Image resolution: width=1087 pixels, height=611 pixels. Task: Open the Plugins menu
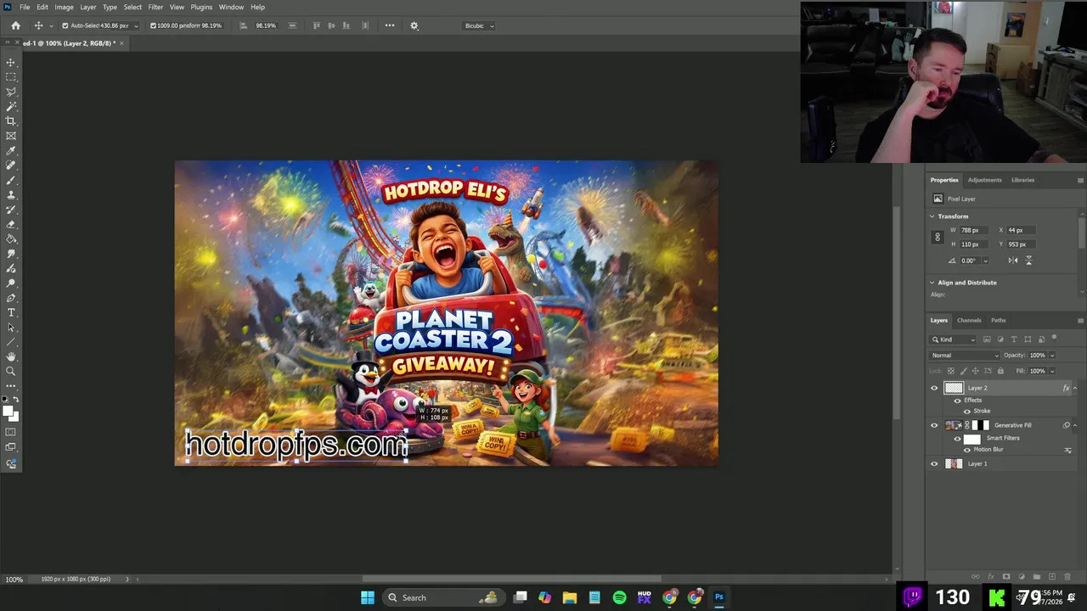tap(201, 7)
